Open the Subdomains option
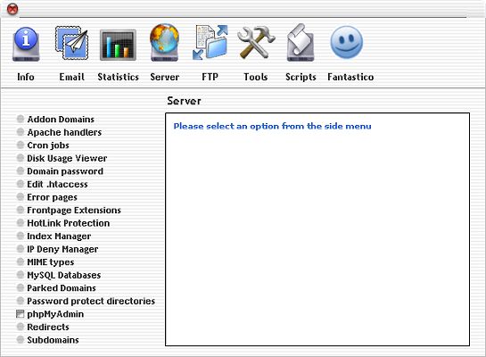Viewport: 486px width, 357px height. 53,340
